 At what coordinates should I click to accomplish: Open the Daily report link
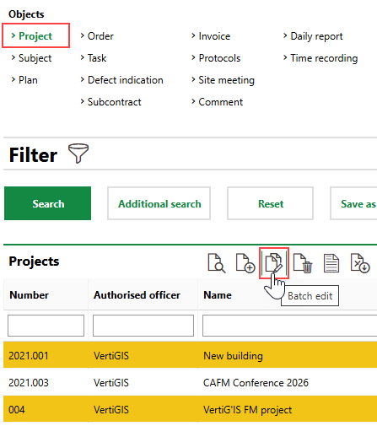316,36
